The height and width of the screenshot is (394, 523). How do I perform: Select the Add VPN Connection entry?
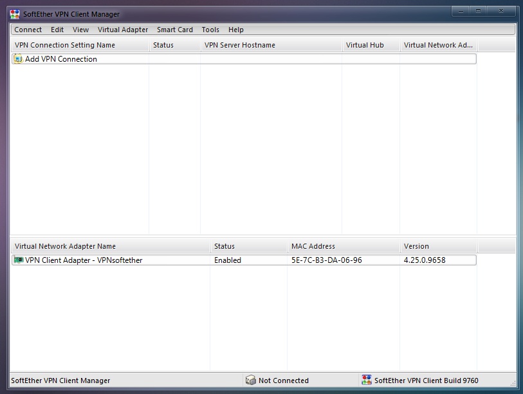click(x=244, y=59)
